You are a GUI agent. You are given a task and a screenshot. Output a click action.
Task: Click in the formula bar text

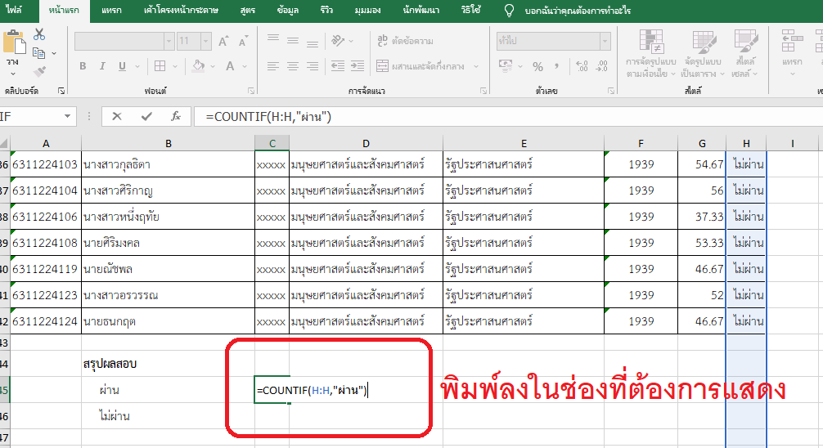point(268,117)
